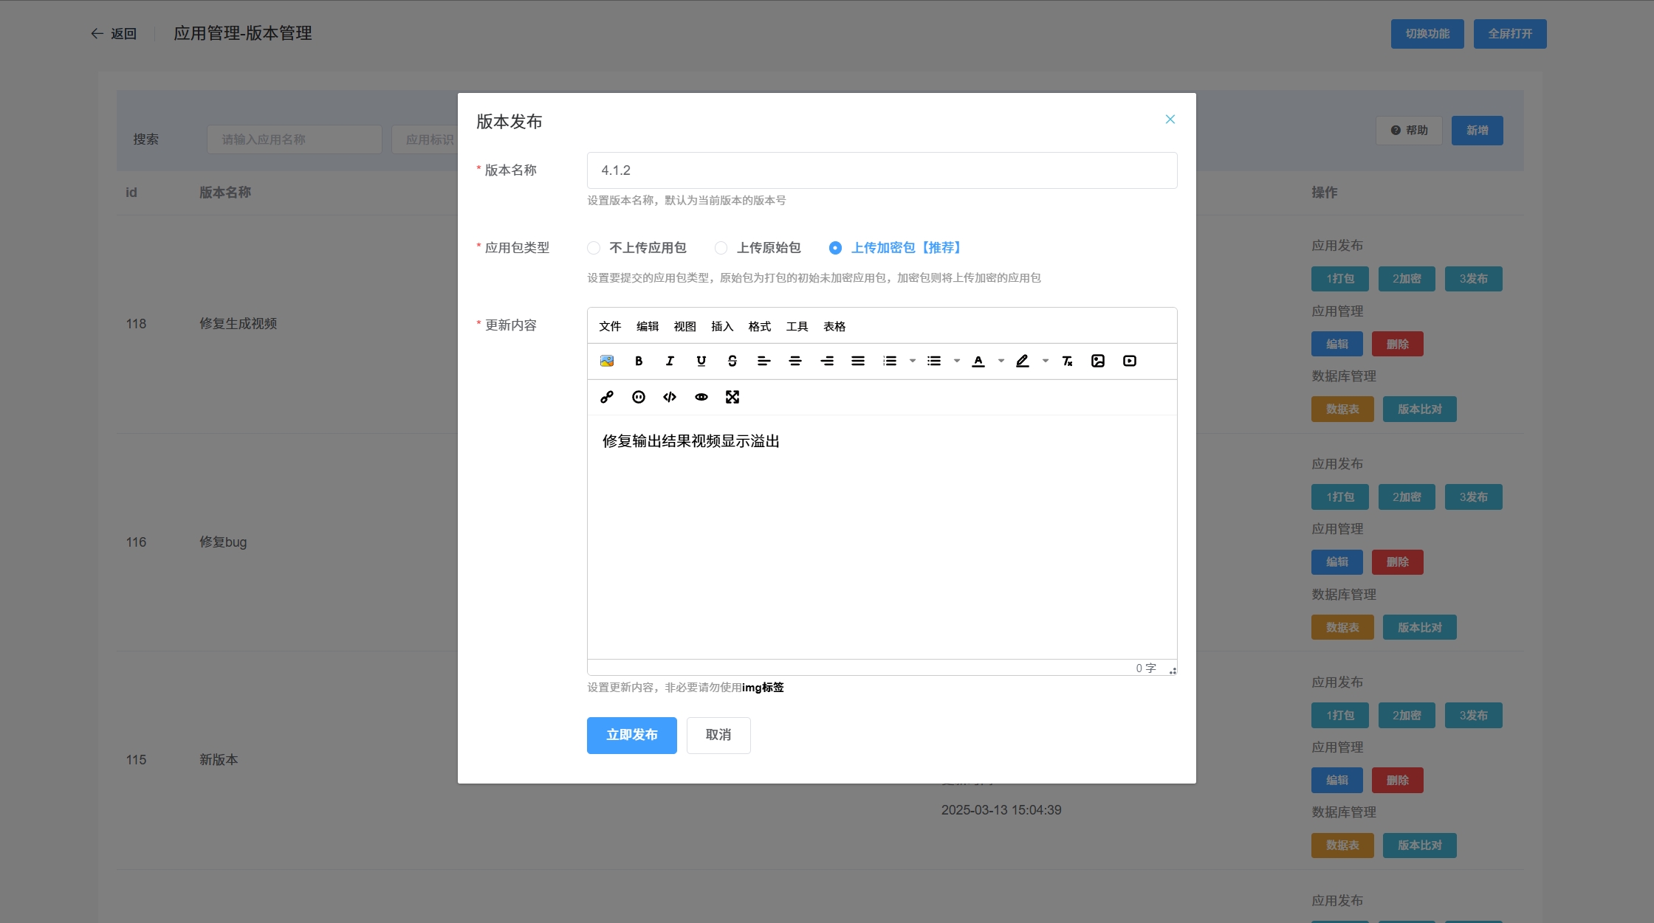
Task: Toggle bold formatting in the editor
Action: [639, 361]
